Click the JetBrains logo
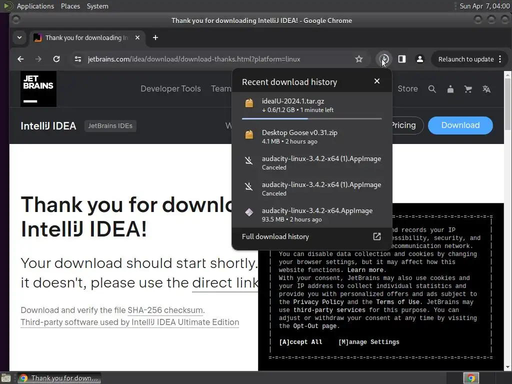512x384 pixels. click(x=38, y=89)
